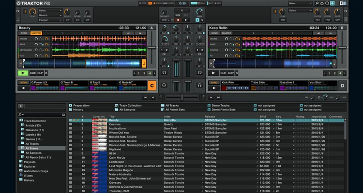Click the RST button in FX 2

pos(318,20)
